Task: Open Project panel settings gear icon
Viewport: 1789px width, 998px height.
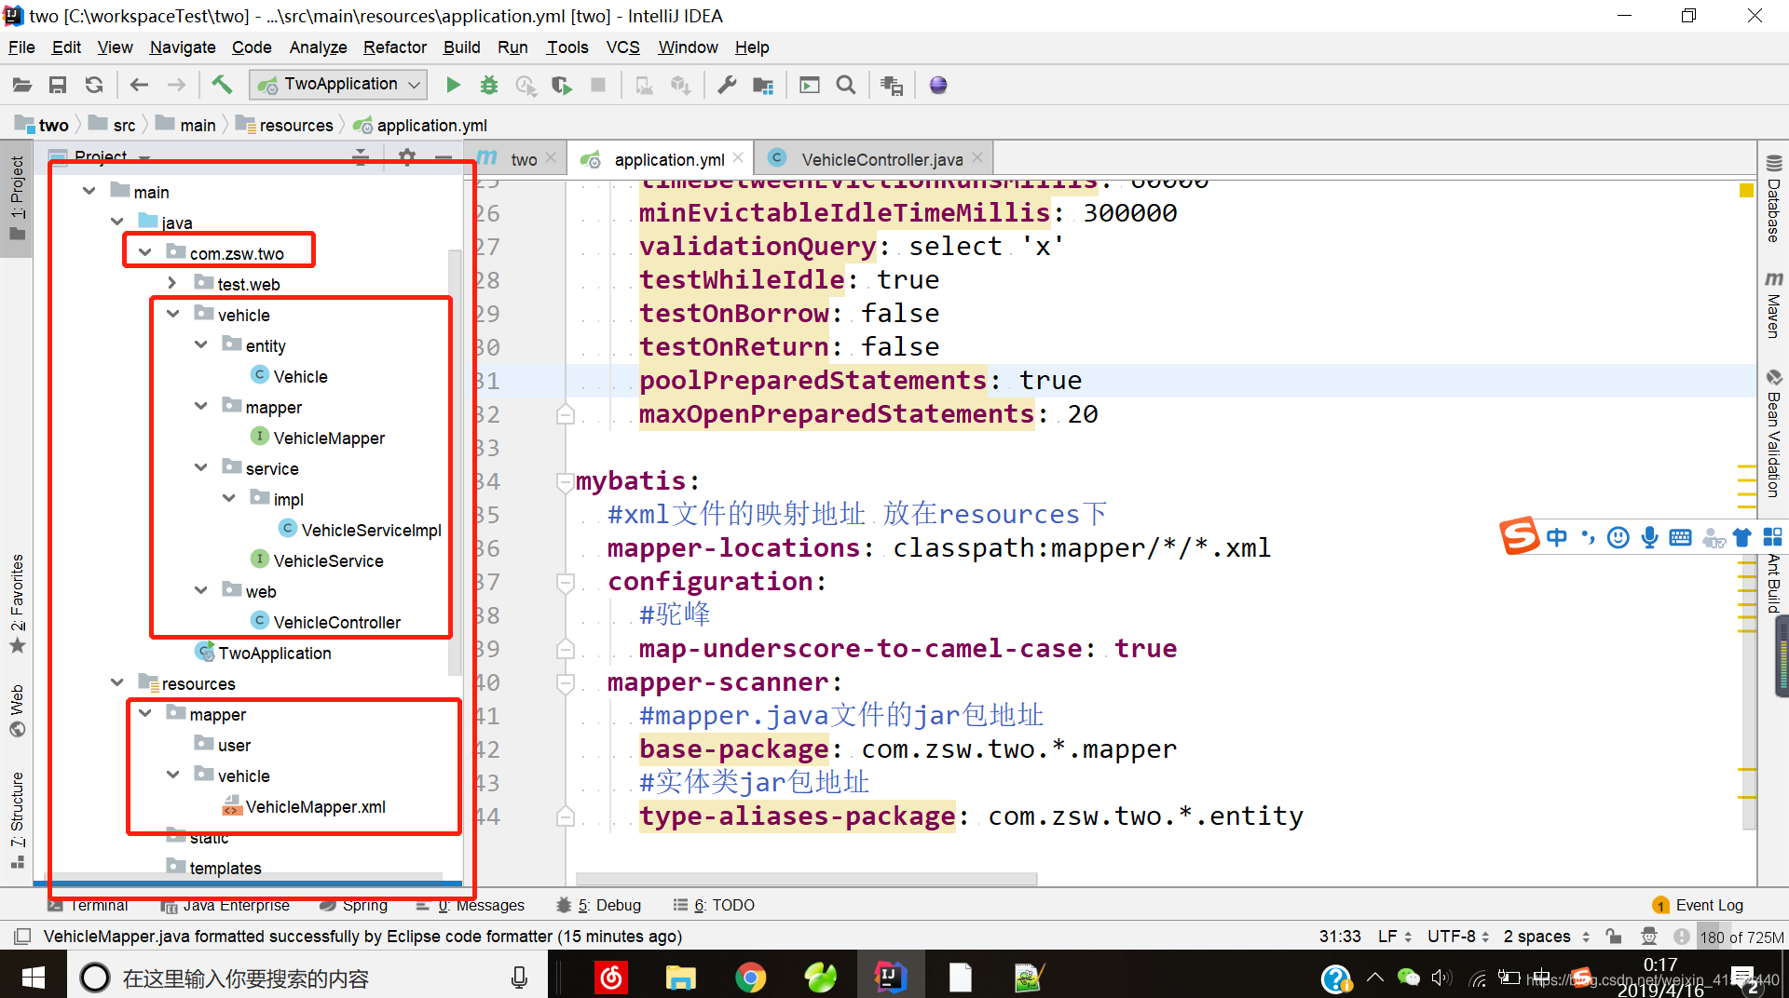Action: [x=407, y=156]
